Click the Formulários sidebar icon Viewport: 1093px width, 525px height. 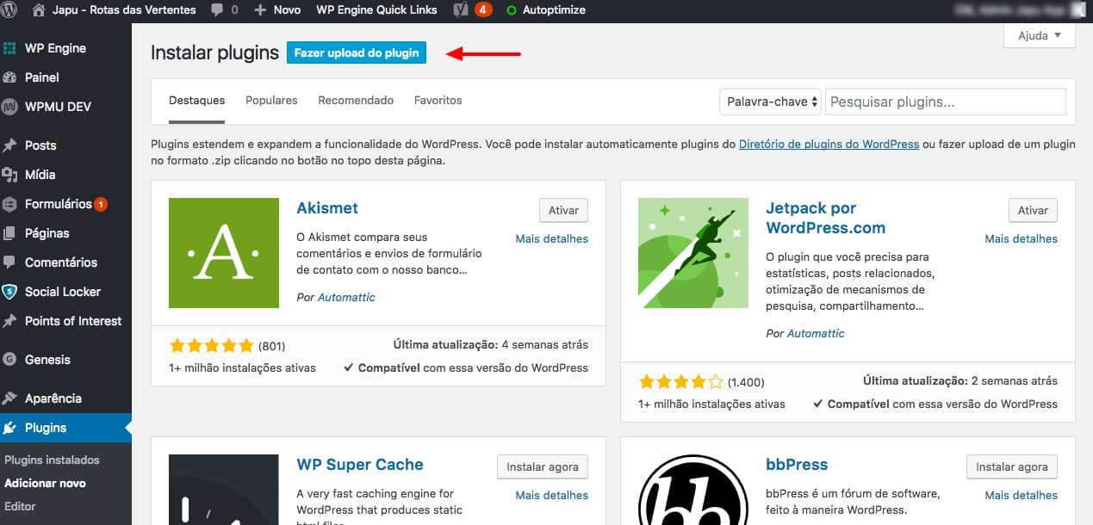click(10, 204)
